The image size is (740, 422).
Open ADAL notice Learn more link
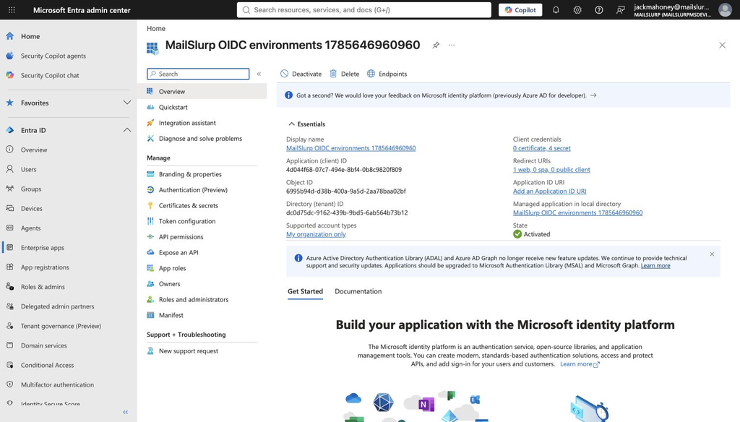655,266
